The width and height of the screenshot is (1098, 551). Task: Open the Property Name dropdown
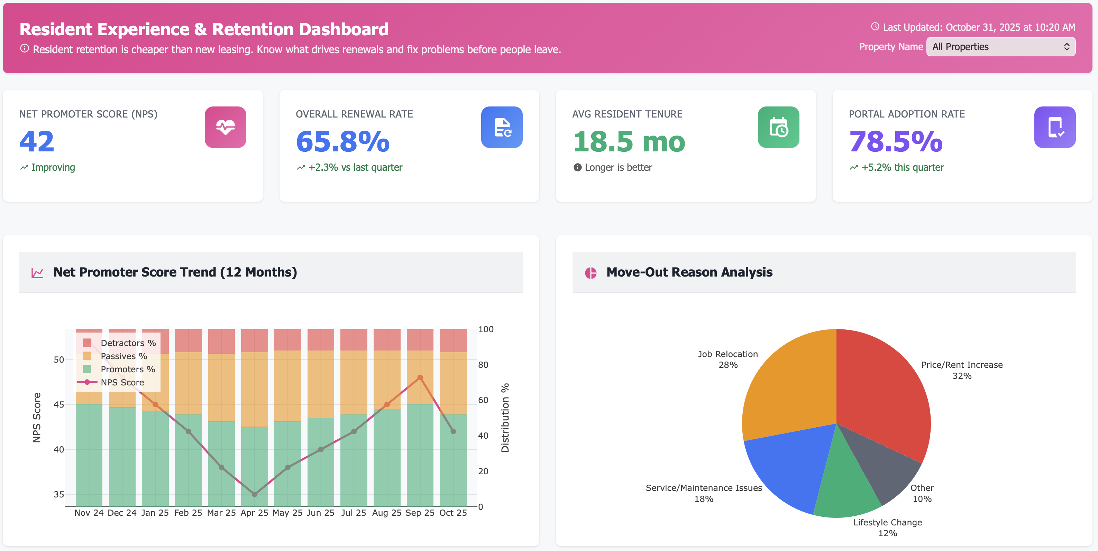click(x=1000, y=46)
